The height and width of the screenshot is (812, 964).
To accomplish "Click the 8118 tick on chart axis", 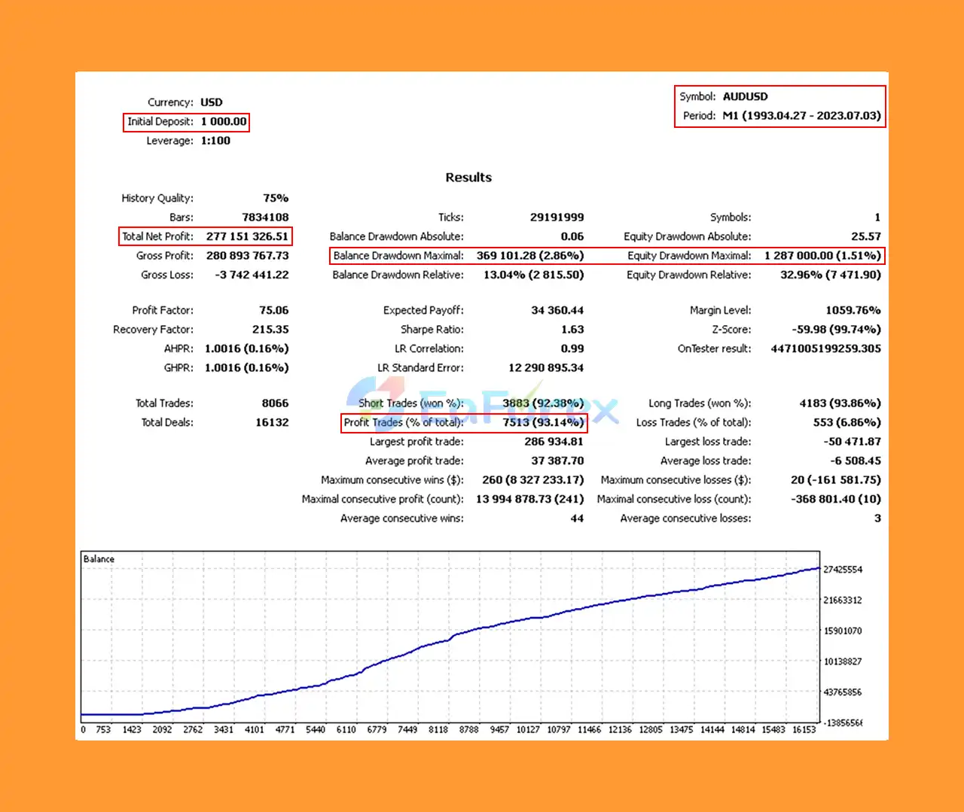I will [438, 729].
